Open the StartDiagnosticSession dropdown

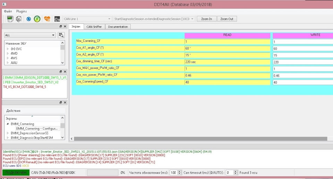154,19
